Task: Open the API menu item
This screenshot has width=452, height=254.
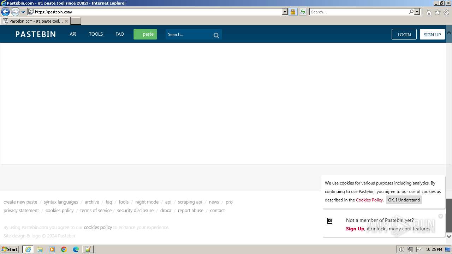Action: [x=73, y=34]
